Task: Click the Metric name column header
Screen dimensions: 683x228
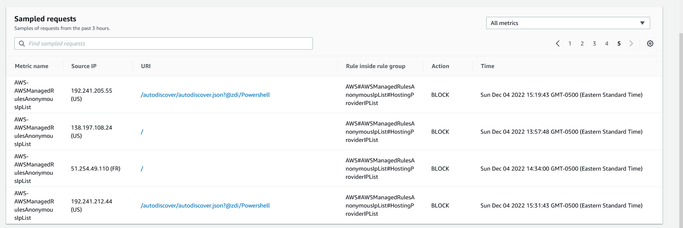Action: (x=32, y=66)
